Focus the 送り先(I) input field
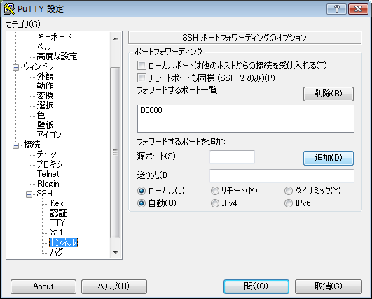 pyautogui.click(x=282, y=176)
